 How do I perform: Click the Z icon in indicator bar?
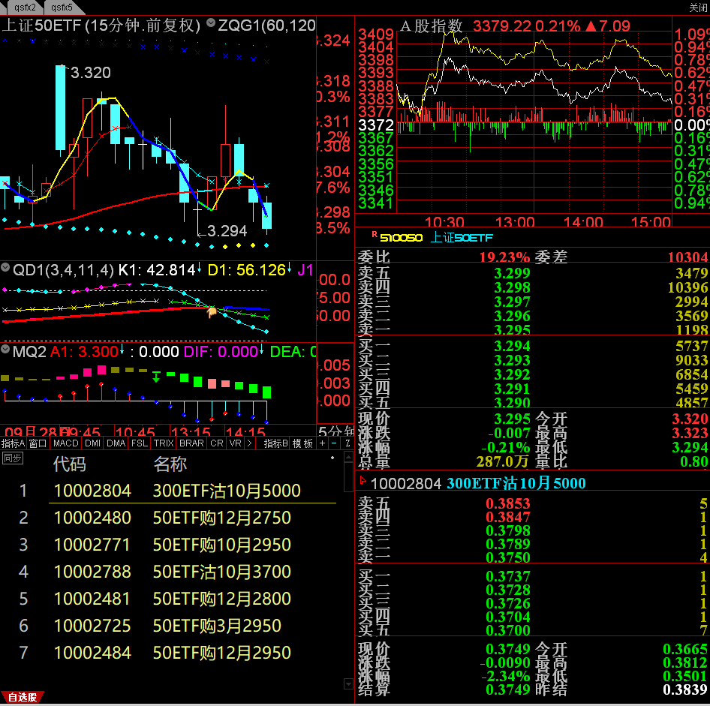point(347,443)
